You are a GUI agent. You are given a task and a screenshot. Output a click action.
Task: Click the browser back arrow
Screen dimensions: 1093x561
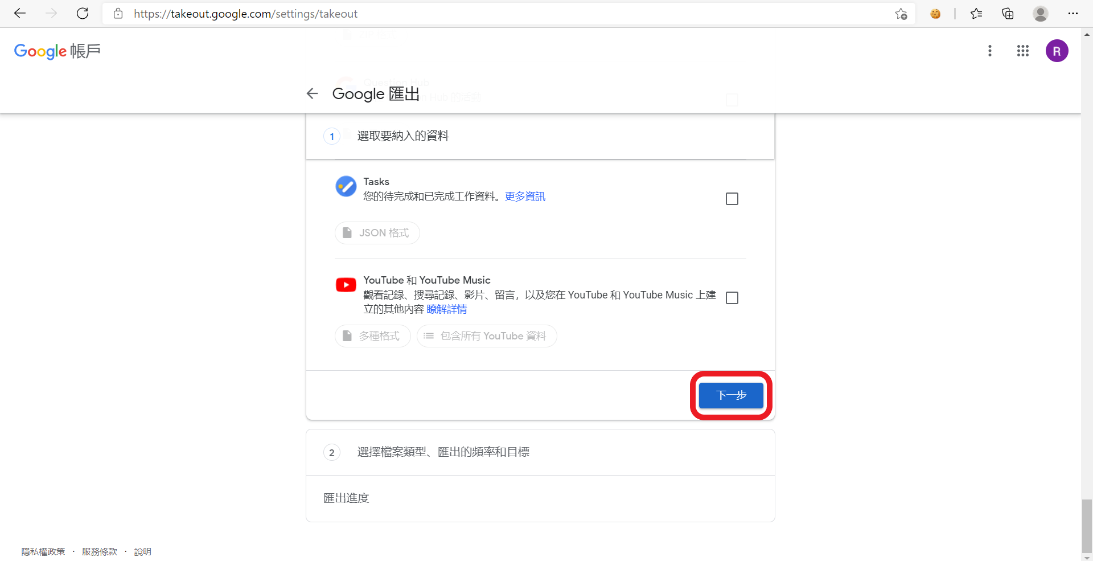point(20,14)
